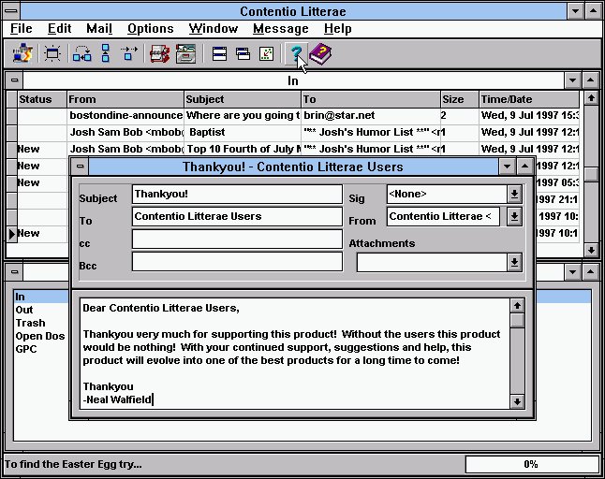Sort by the Status column header

(41, 99)
